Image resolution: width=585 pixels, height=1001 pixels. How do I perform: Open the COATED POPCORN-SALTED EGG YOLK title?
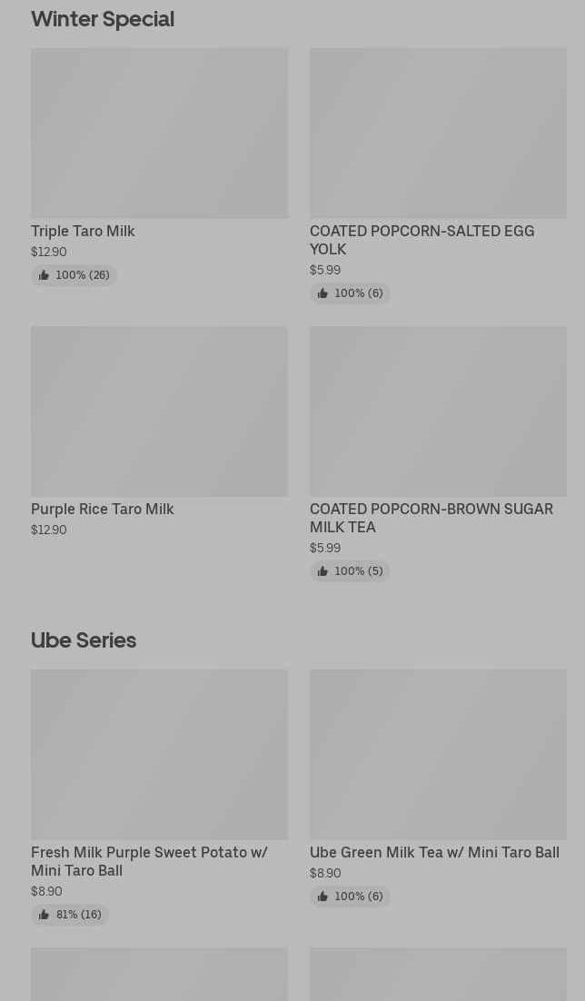click(421, 240)
